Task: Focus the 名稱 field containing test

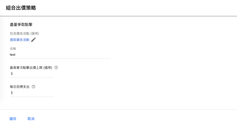Action: [x=60, y=55]
